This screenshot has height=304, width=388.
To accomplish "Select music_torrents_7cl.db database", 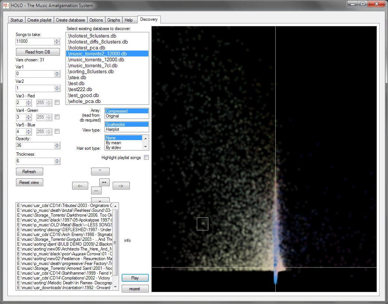I will 108,65.
